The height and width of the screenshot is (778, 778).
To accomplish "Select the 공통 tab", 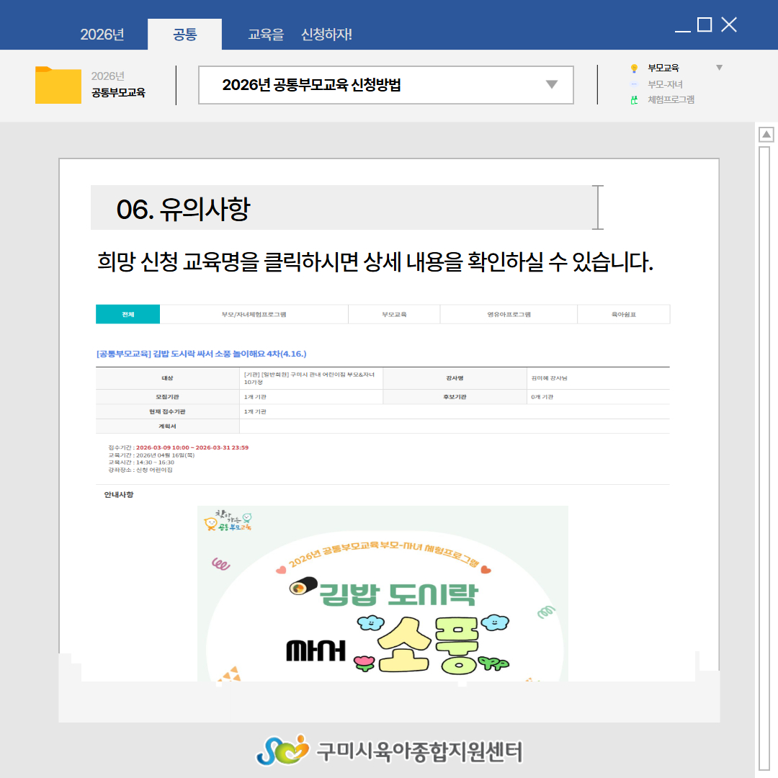I will coord(184,35).
